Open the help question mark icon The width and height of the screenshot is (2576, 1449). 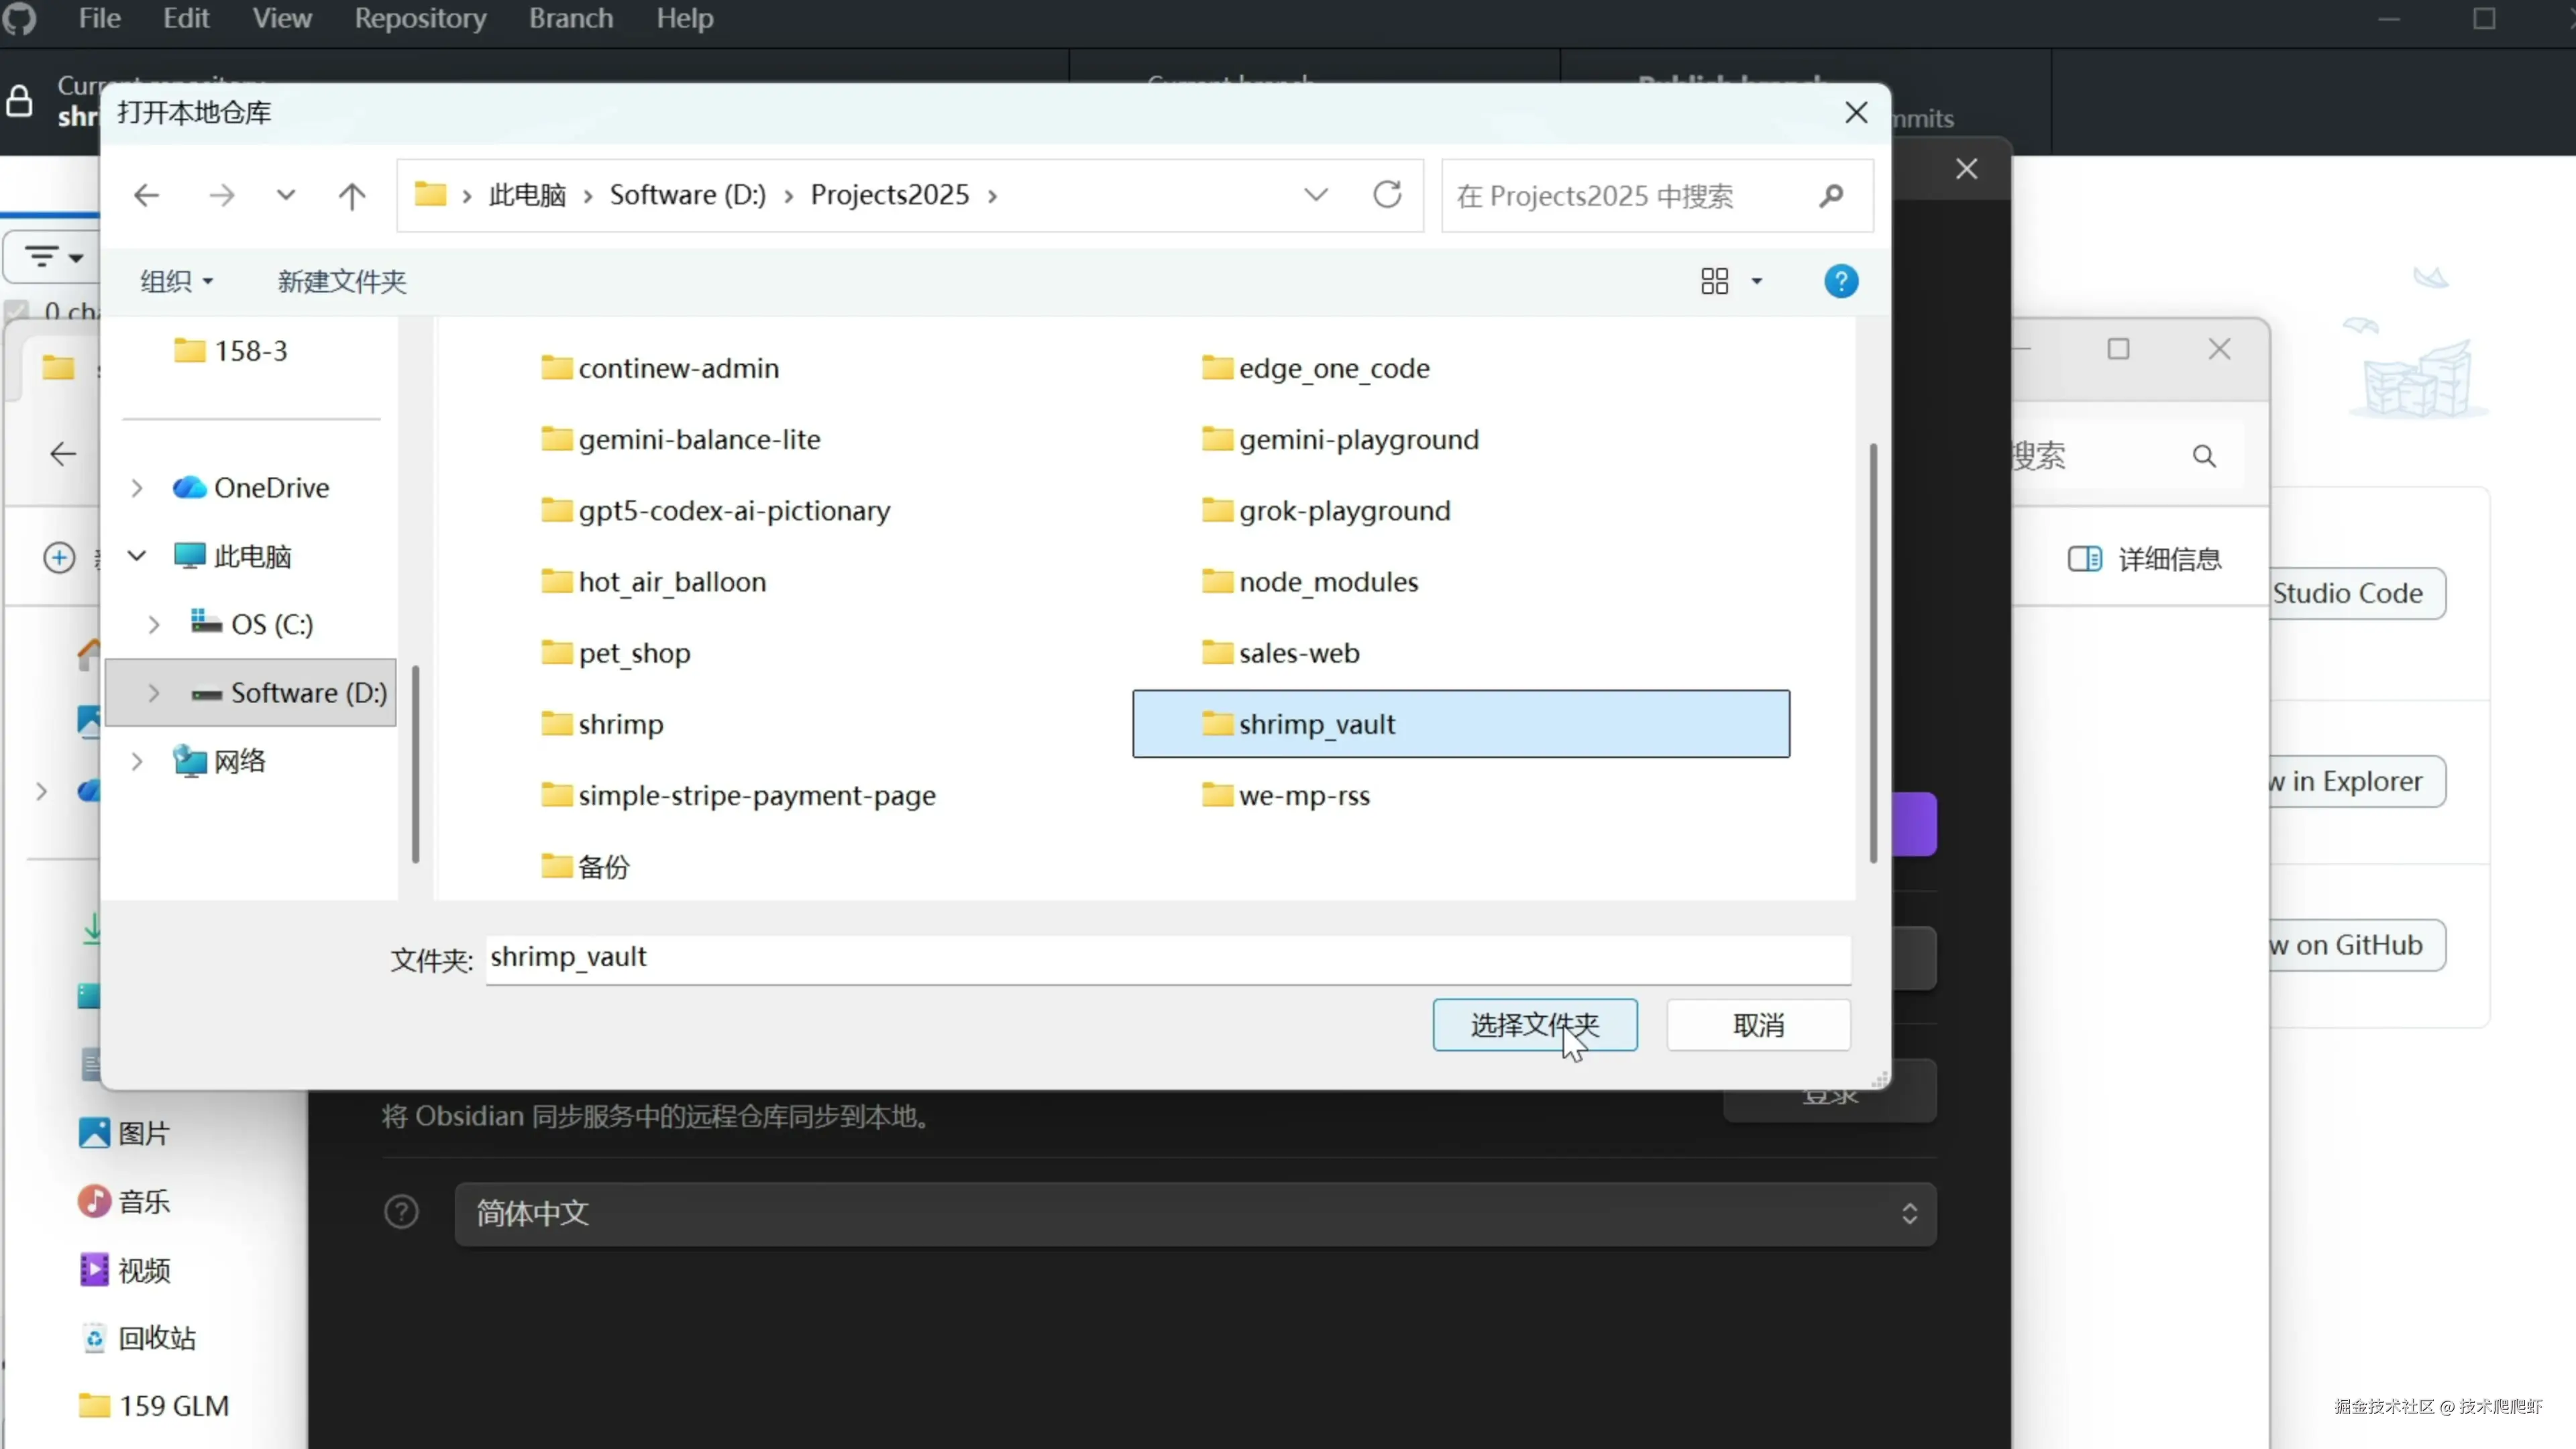1840,281
